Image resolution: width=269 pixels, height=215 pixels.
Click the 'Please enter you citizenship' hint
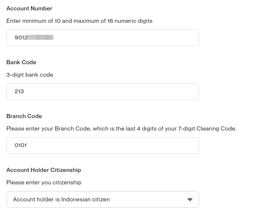click(44, 182)
